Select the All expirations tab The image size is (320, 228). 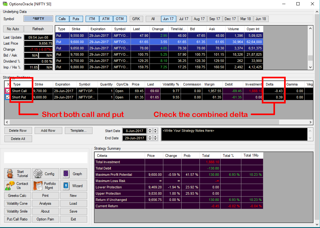pos(153,19)
